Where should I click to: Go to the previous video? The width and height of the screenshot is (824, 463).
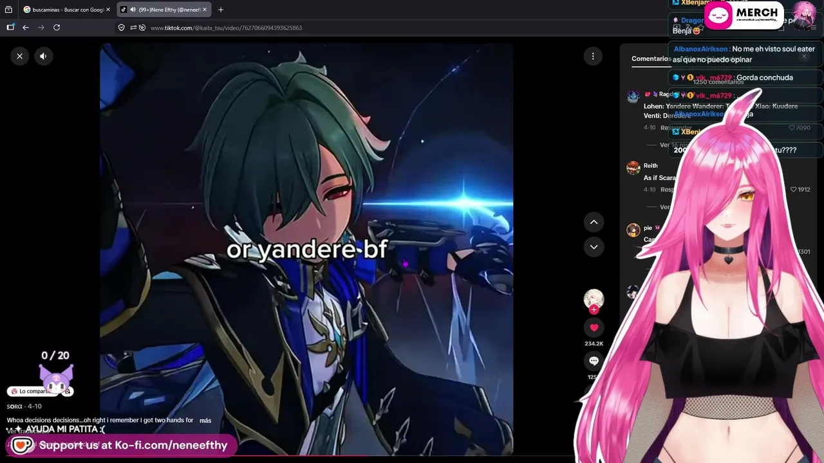pos(594,222)
